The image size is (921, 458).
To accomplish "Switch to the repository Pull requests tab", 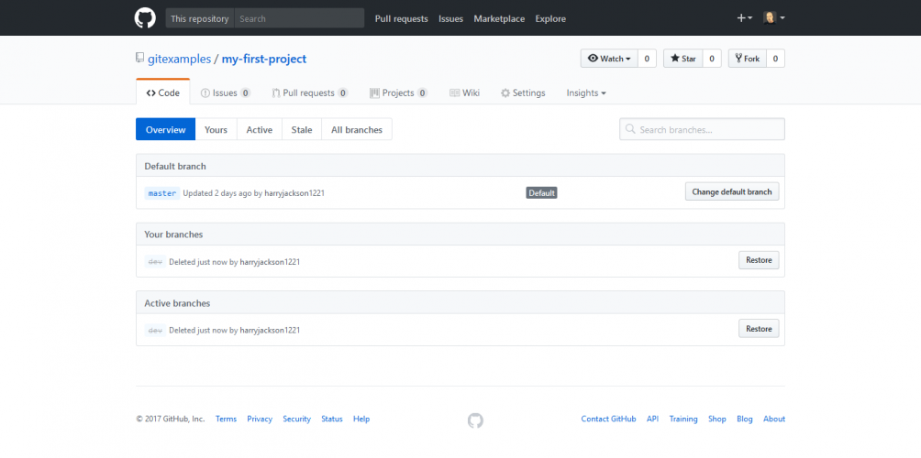I will (x=310, y=93).
